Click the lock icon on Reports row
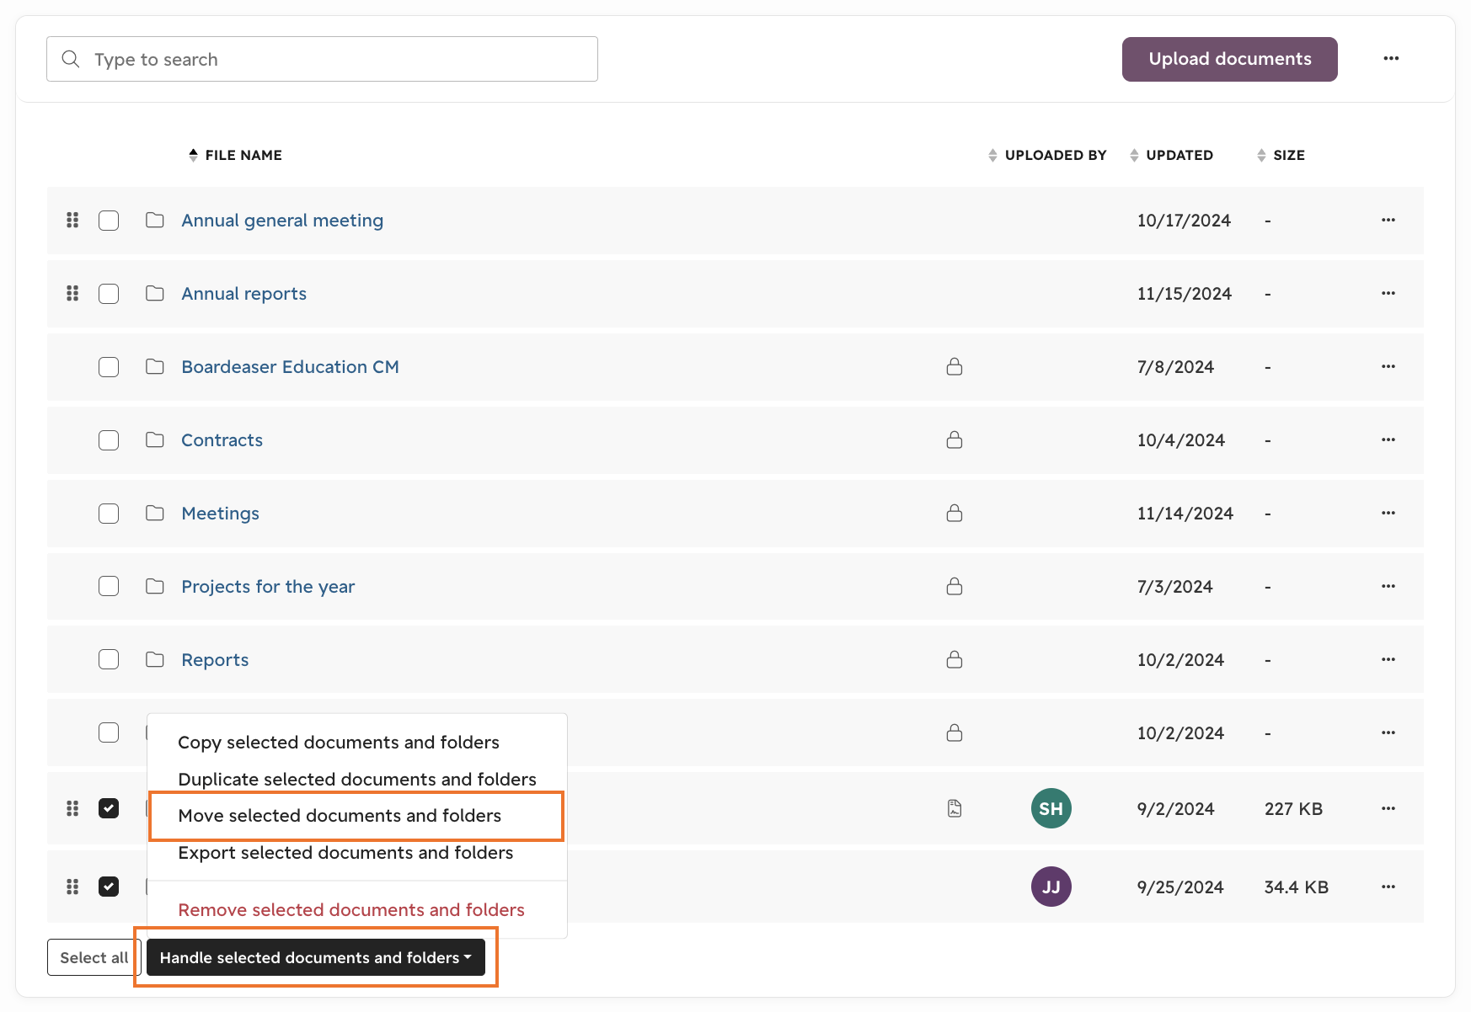Viewport: 1471px width, 1012px height. tap(955, 659)
